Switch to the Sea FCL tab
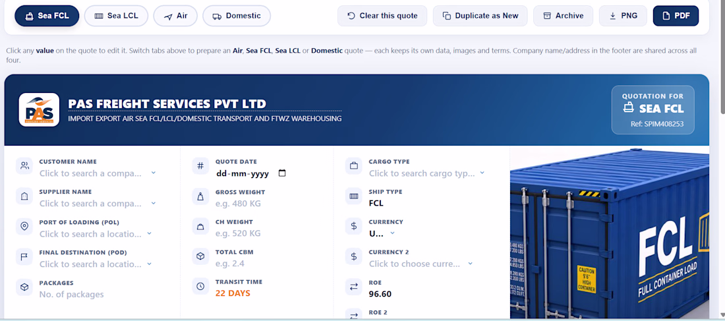Image resolution: width=725 pixels, height=321 pixels. (47, 16)
